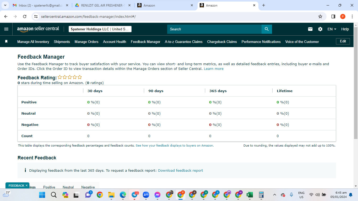This screenshot has height=201, width=358.
Task: Go back to the previous page
Action: click(6, 16)
